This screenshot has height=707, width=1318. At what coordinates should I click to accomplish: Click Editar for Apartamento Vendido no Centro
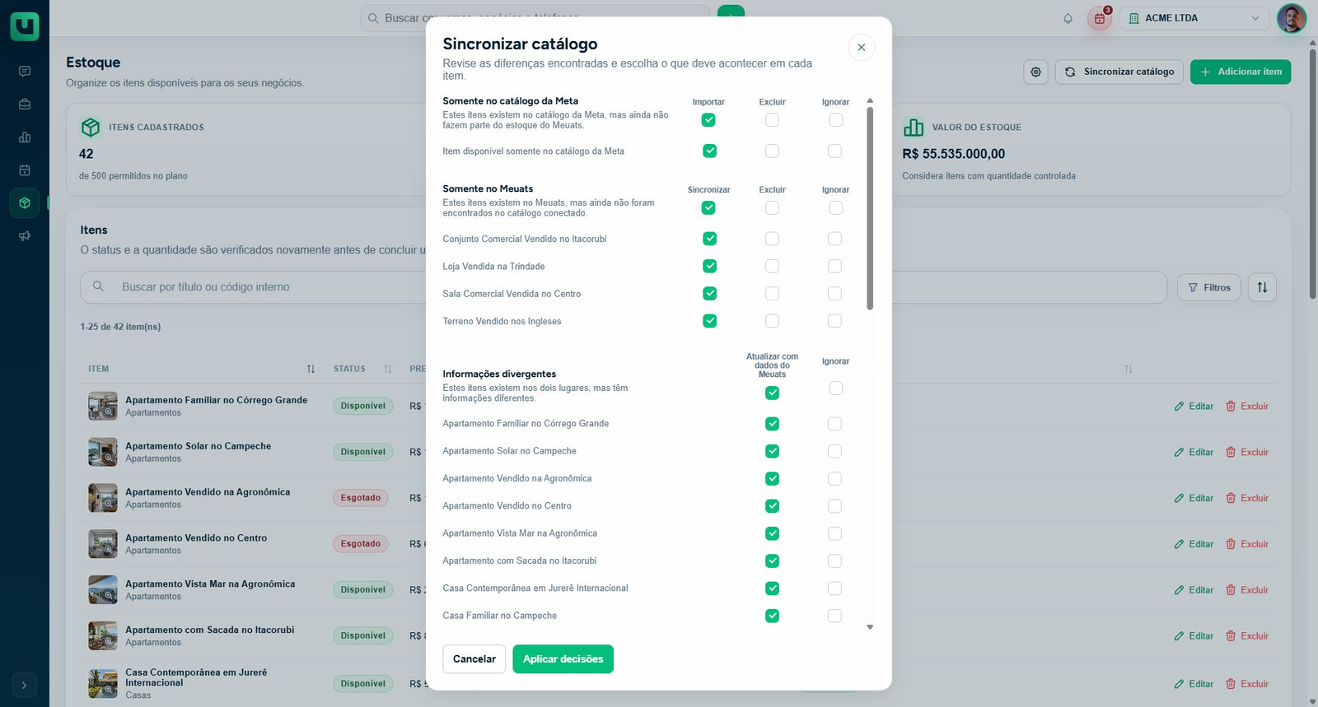coord(1194,544)
